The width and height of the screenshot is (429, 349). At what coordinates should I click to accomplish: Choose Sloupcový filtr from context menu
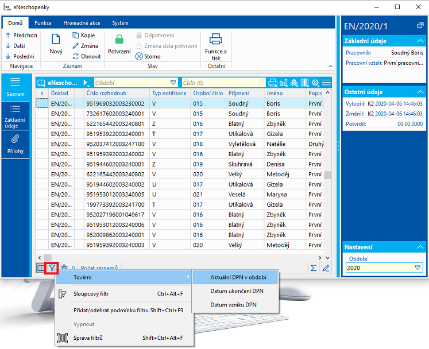tap(92, 294)
